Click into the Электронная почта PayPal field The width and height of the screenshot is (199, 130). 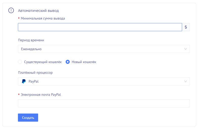[104, 103]
